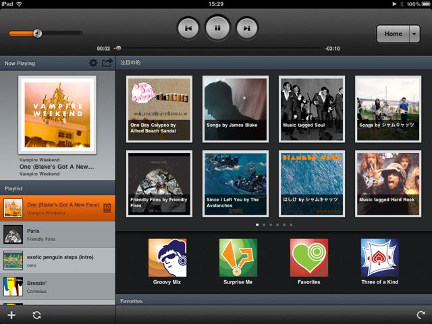This screenshot has width=432, height=324.
Task: Open はしけ by シャムキャッツ tile
Action: pos(312,184)
